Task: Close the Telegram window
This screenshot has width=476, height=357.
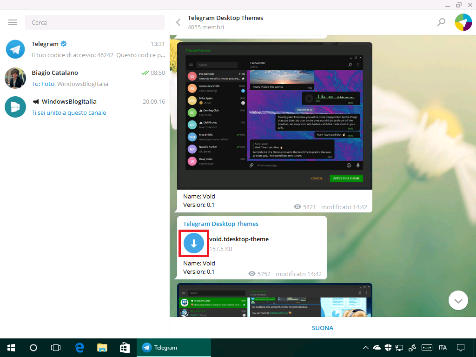Action: 470,5
